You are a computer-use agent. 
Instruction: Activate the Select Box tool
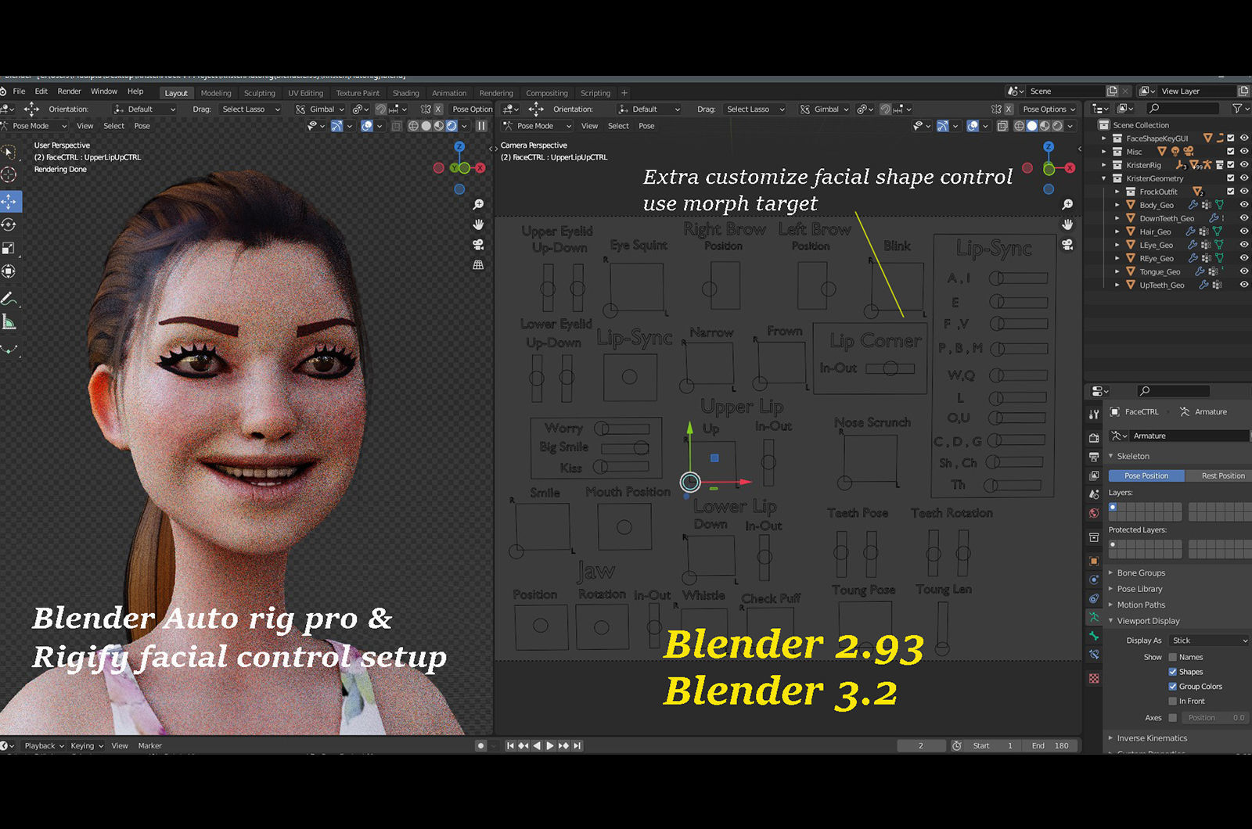point(9,152)
